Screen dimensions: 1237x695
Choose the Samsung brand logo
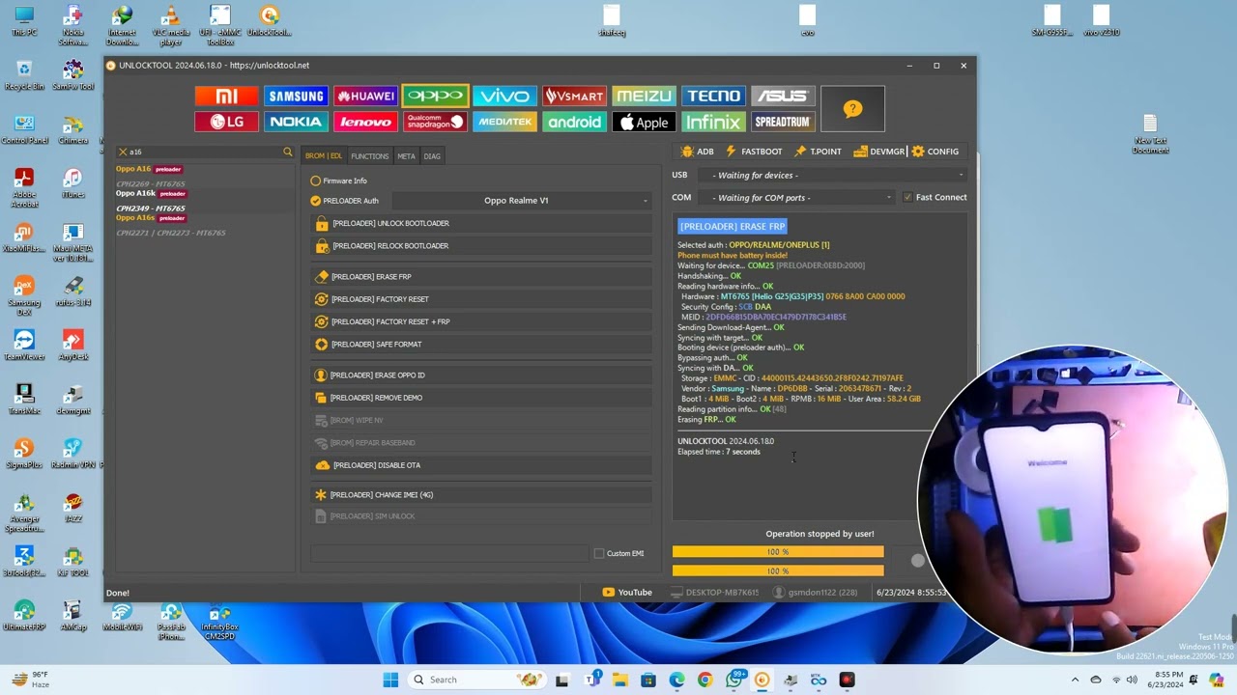(x=296, y=96)
